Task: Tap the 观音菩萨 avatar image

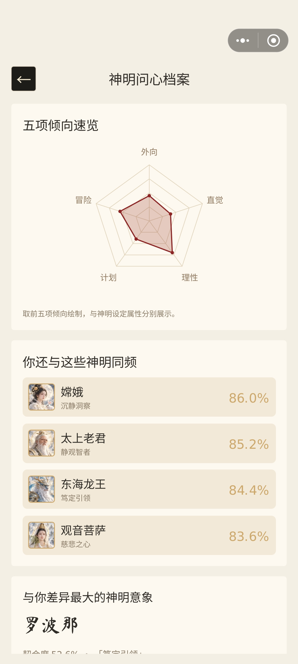Action: (x=42, y=535)
